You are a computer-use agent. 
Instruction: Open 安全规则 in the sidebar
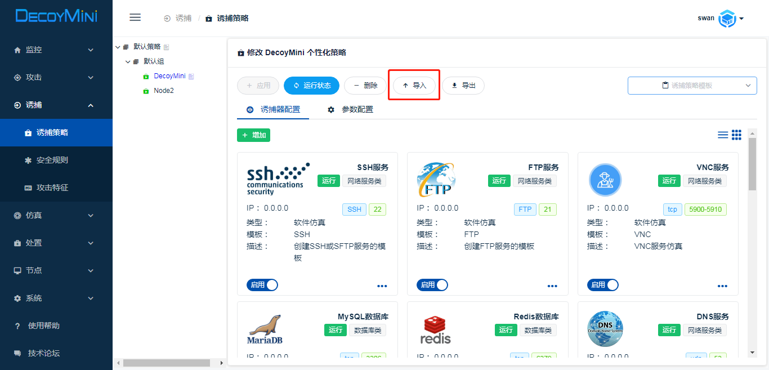[x=52, y=160]
